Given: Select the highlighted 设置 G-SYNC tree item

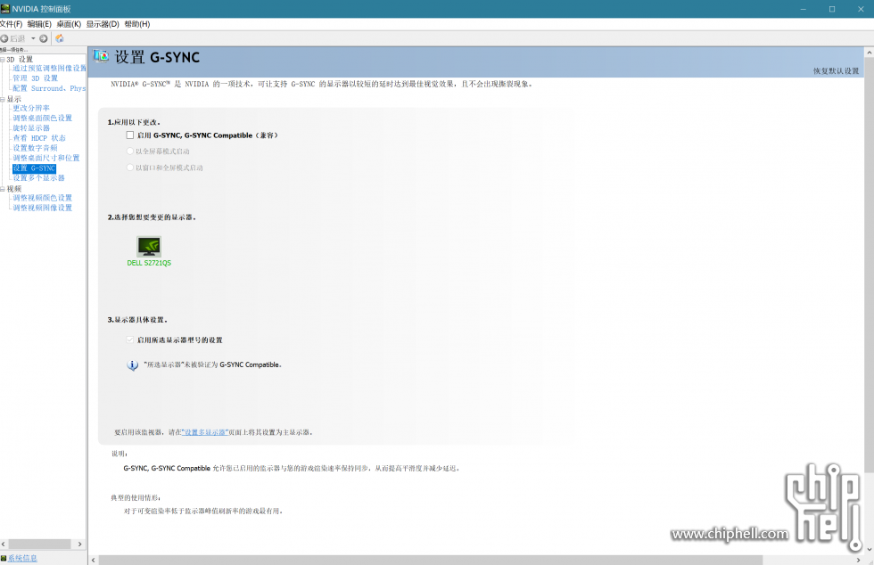Looking at the screenshot, I should tap(34, 168).
